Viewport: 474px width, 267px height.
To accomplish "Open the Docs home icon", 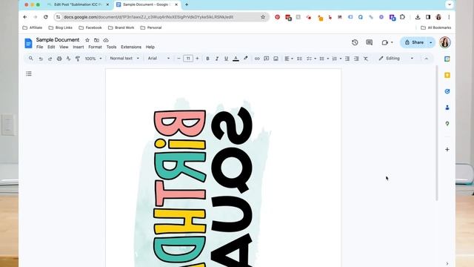I will pyautogui.click(x=28, y=43).
